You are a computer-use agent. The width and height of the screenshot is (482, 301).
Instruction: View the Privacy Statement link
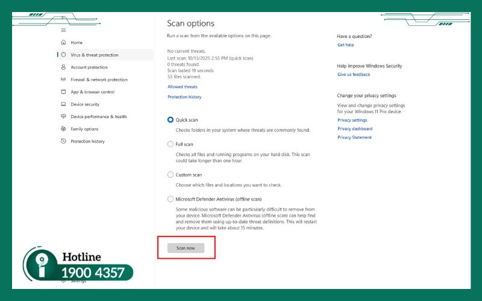354,137
